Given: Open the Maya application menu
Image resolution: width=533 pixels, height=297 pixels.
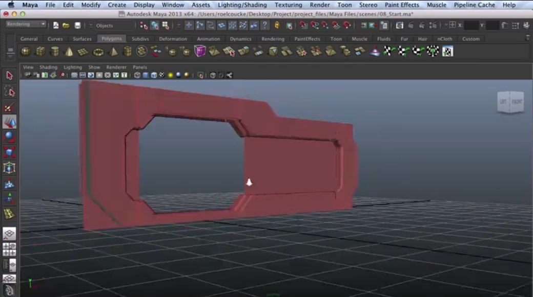Looking at the screenshot, I should pos(30,5).
